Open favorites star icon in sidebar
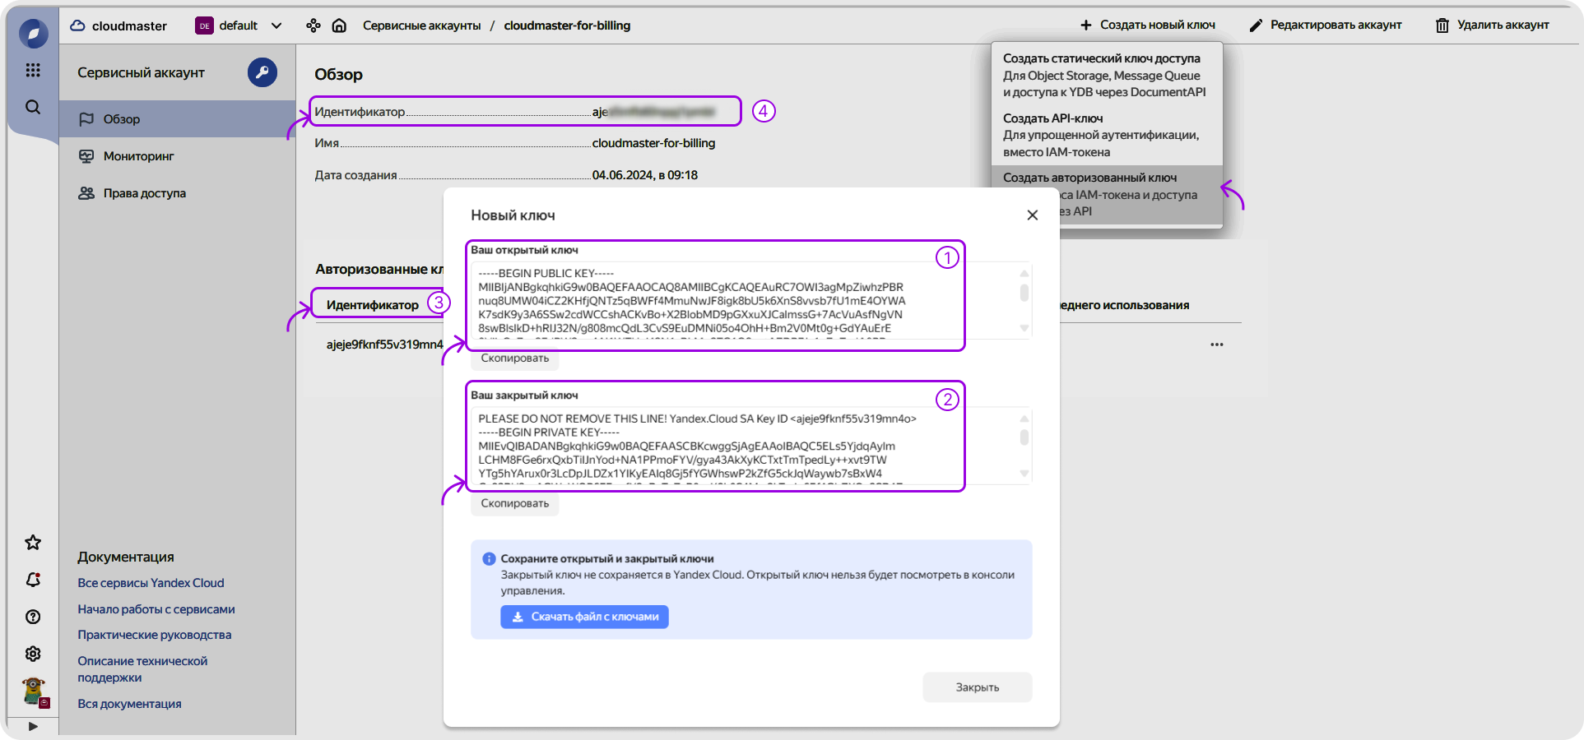1584x740 pixels. click(x=33, y=543)
